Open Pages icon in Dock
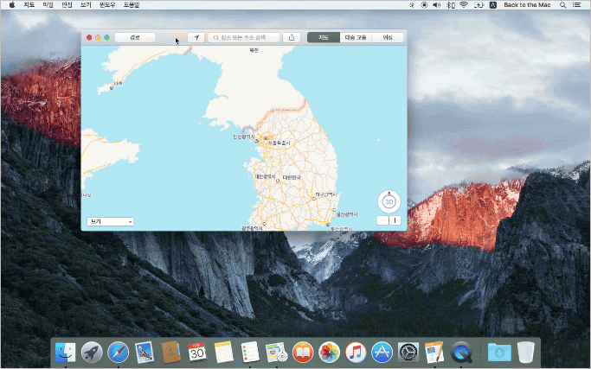 (x=434, y=353)
